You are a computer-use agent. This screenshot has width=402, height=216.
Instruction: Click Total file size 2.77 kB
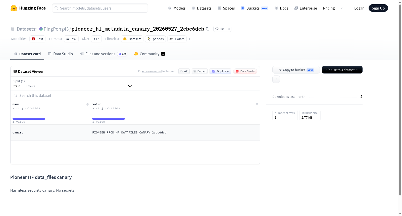pos(310,115)
